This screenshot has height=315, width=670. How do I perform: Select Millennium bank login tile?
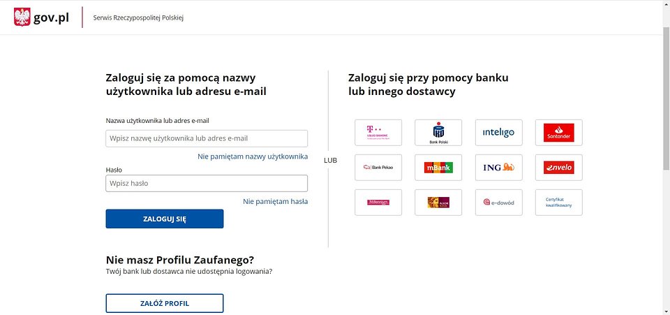pos(378,203)
